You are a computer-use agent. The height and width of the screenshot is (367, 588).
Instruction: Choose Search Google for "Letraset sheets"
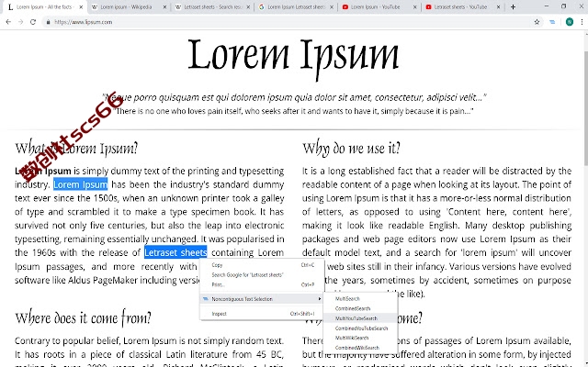pos(262,275)
